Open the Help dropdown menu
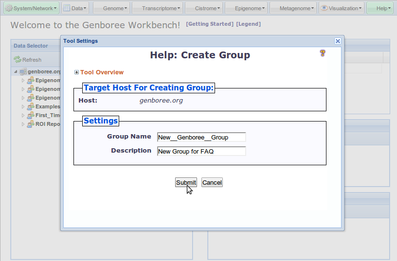The height and width of the screenshot is (261, 397). [380, 8]
